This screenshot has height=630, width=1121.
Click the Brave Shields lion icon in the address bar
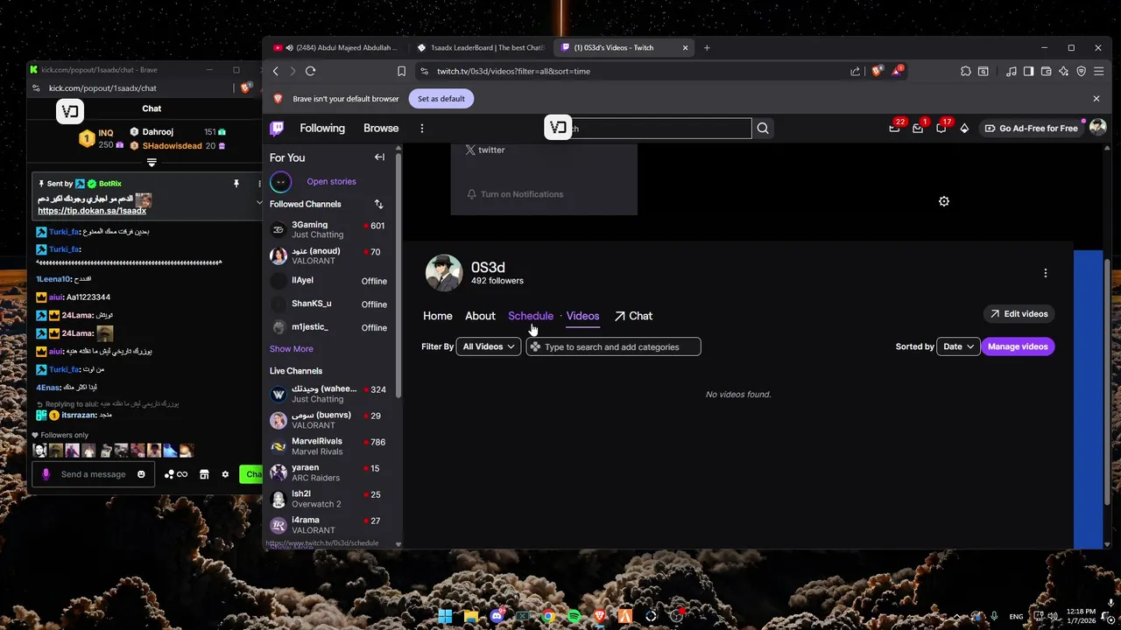tap(877, 71)
